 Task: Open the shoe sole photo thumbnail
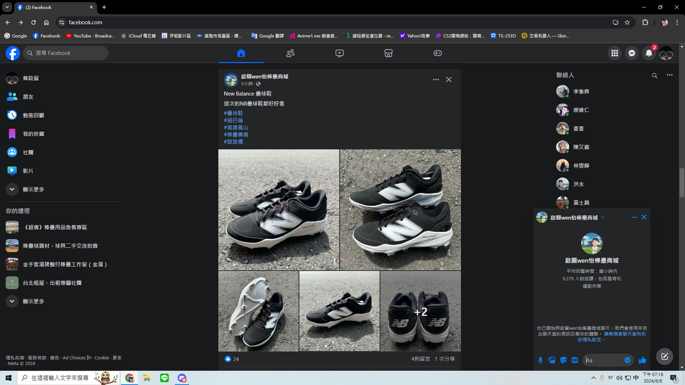pos(258,311)
